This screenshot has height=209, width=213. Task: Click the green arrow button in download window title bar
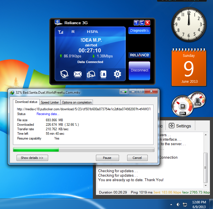124,91
